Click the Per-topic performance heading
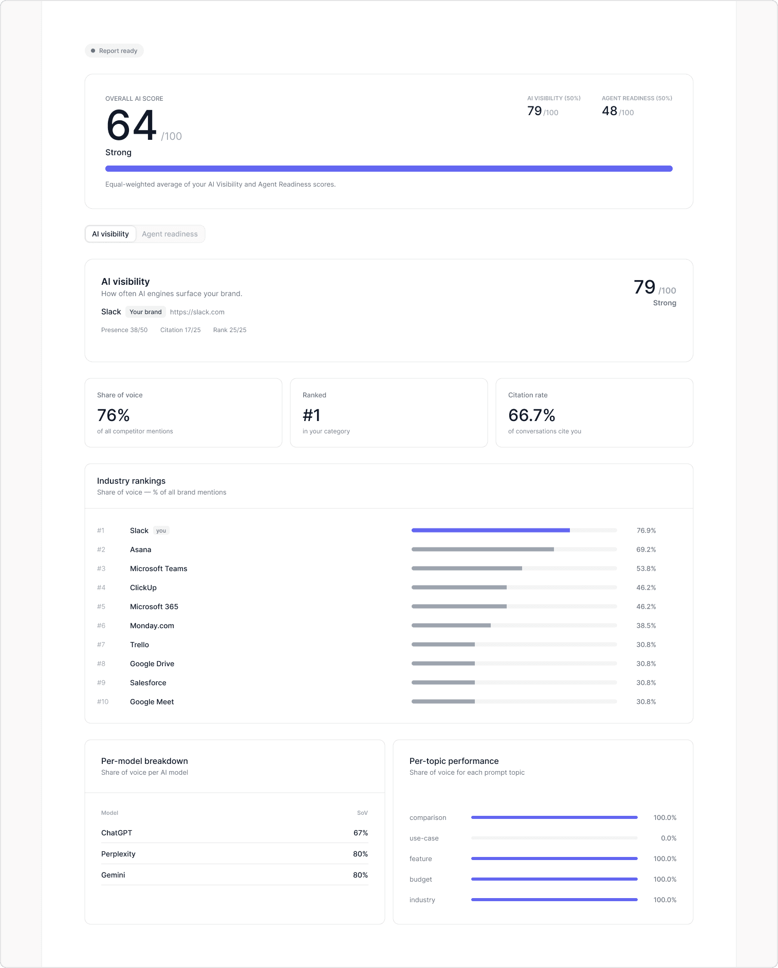The height and width of the screenshot is (968, 778). click(454, 761)
